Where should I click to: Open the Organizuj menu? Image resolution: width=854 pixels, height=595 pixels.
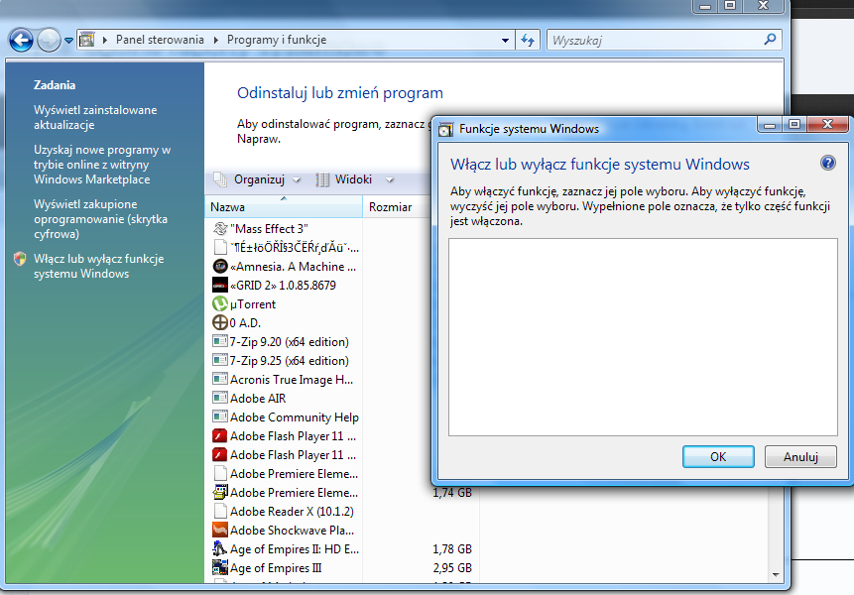257,179
